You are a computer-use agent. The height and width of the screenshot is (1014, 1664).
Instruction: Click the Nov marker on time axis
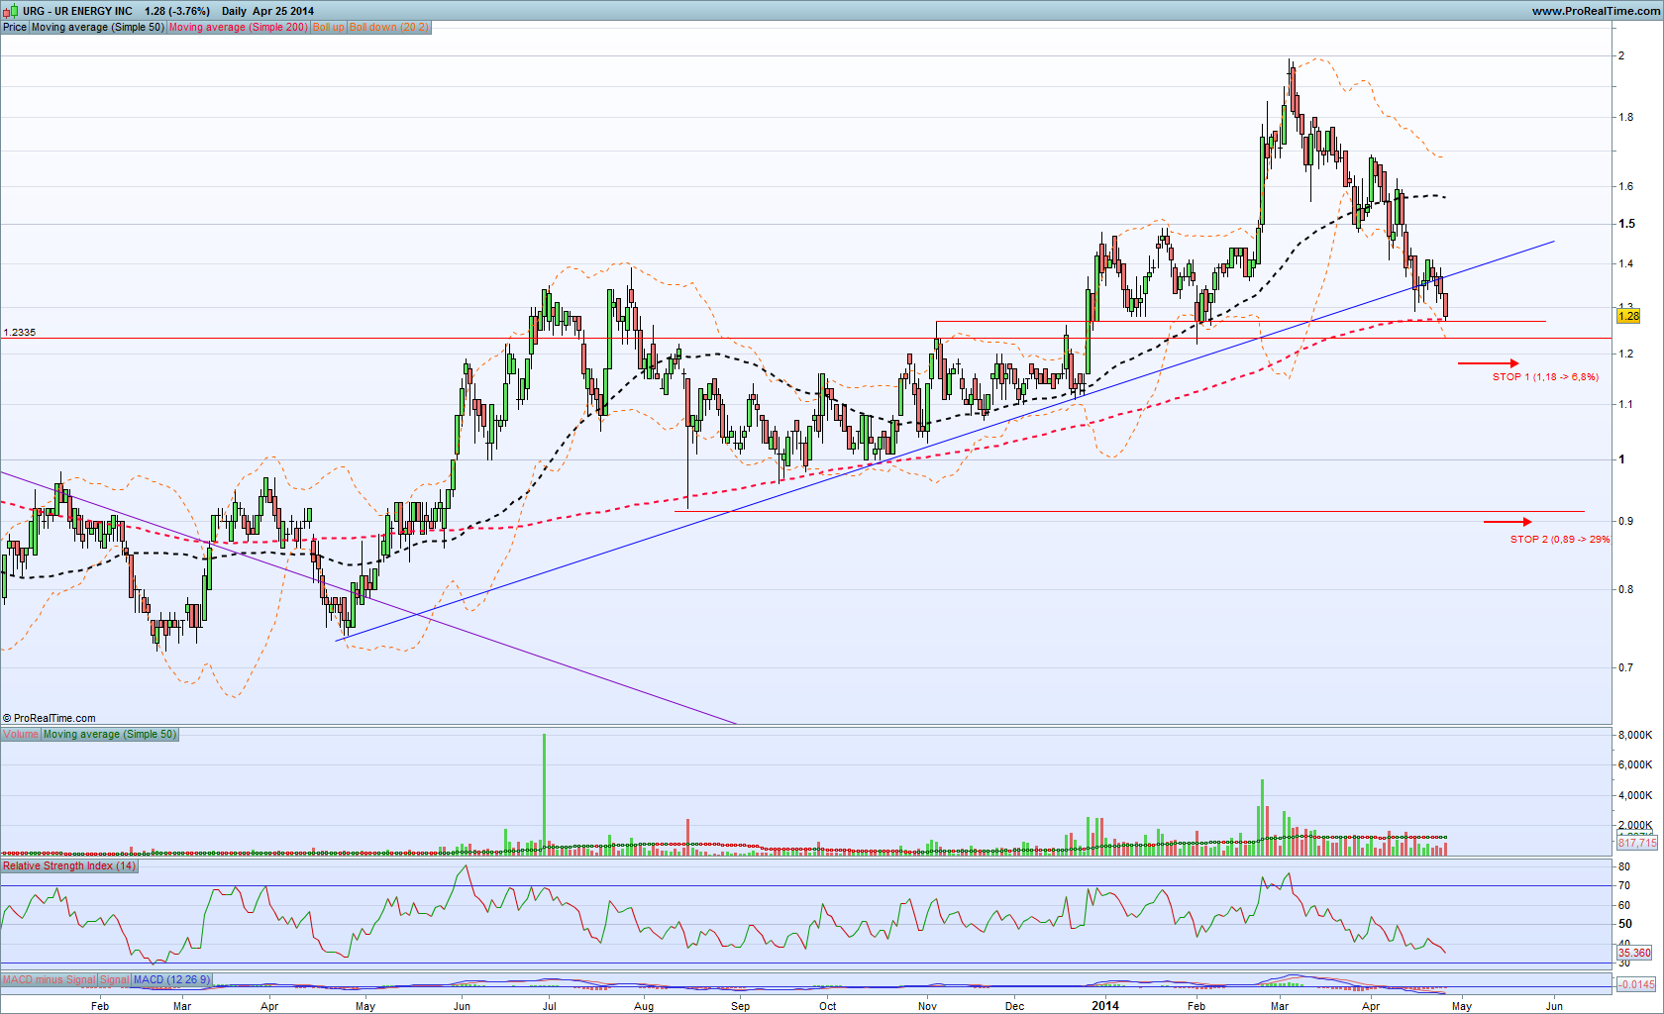pos(927,1006)
